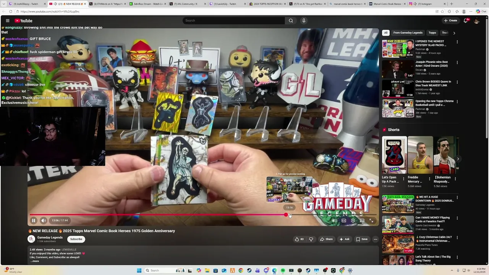This screenshot has width=489, height=275.
Task: Mute the video volume
Action: pos(44,220)
